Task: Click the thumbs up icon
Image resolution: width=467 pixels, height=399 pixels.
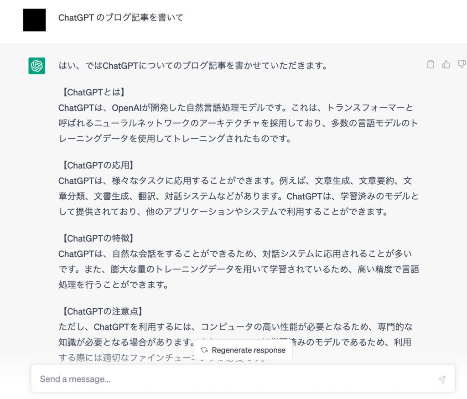Action: click(446, 64)
